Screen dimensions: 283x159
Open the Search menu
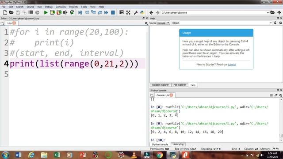(19, 7)
